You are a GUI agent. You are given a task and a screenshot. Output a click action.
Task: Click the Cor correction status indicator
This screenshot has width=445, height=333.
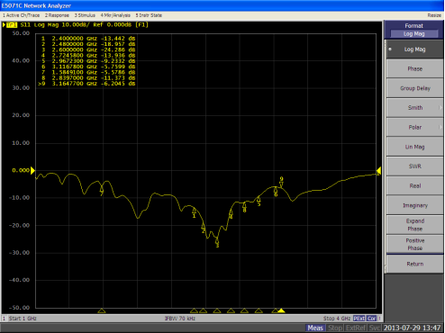371,319
